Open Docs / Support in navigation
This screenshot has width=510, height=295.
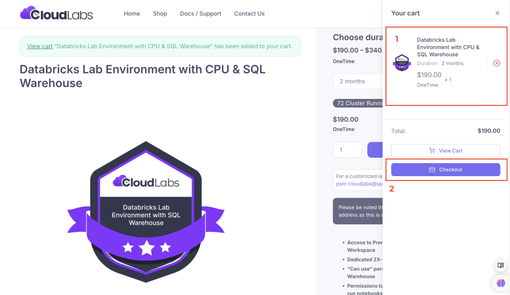tap(200, 14)
